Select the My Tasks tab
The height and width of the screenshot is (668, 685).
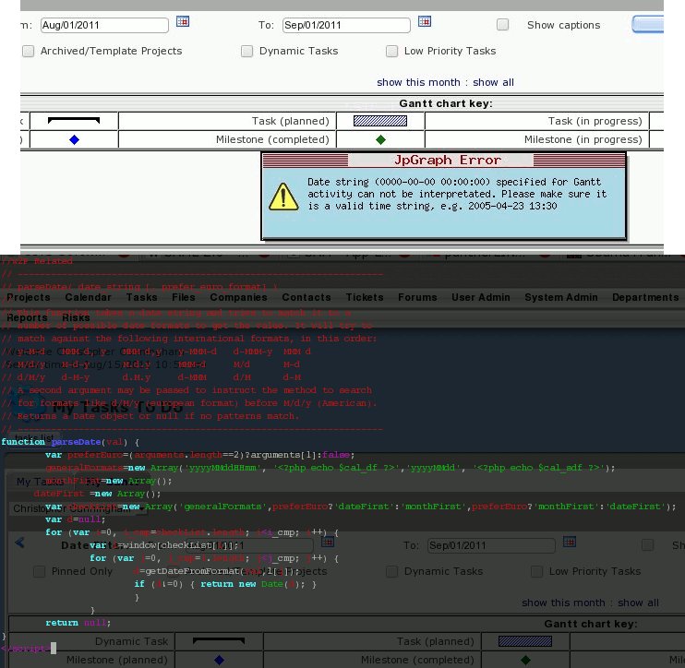click(40, 482)
